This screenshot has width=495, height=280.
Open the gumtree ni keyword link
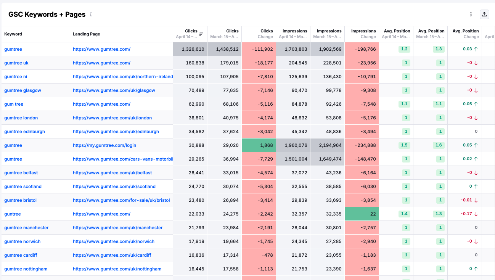(x=16, y=77)
